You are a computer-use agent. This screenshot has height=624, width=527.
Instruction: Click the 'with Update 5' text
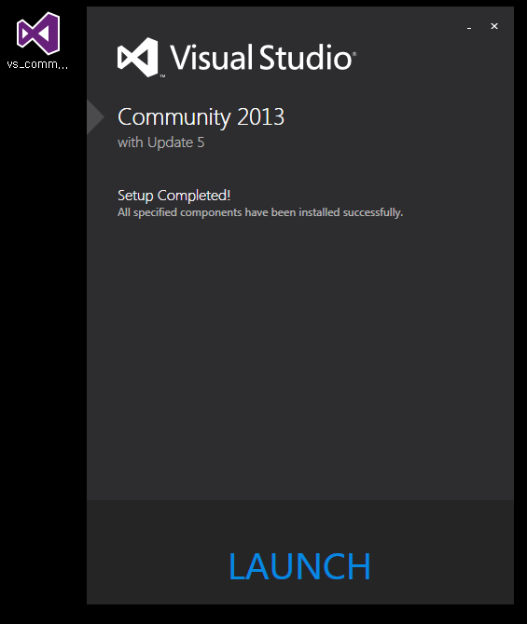pos(161,142)
